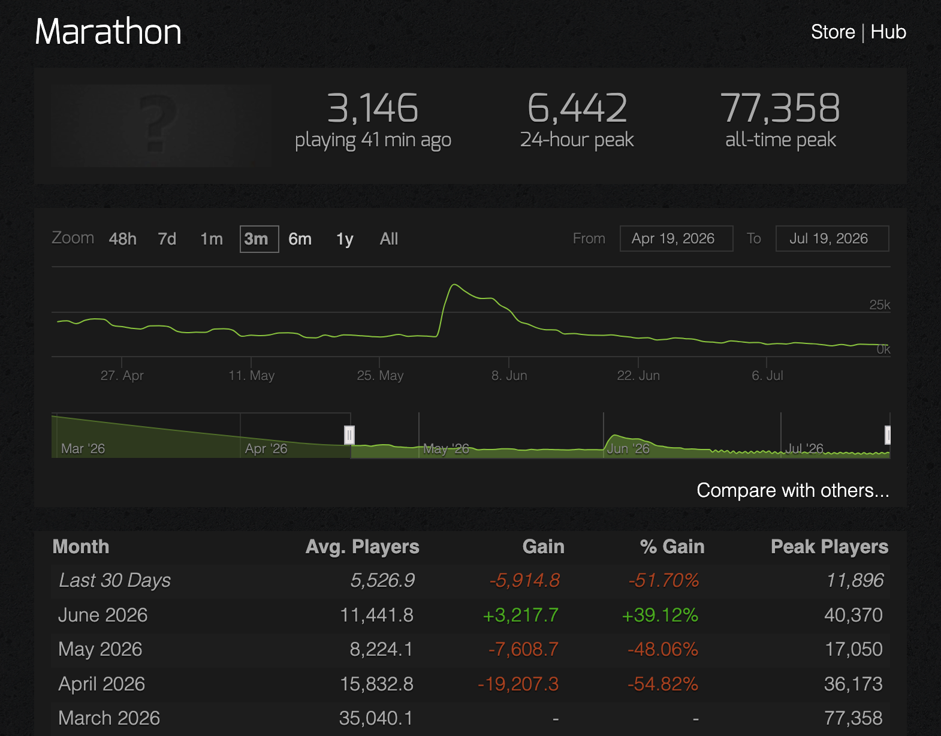Click the Apr '26 navigator label
Screen dimensions: 941x736
[266, 448]
